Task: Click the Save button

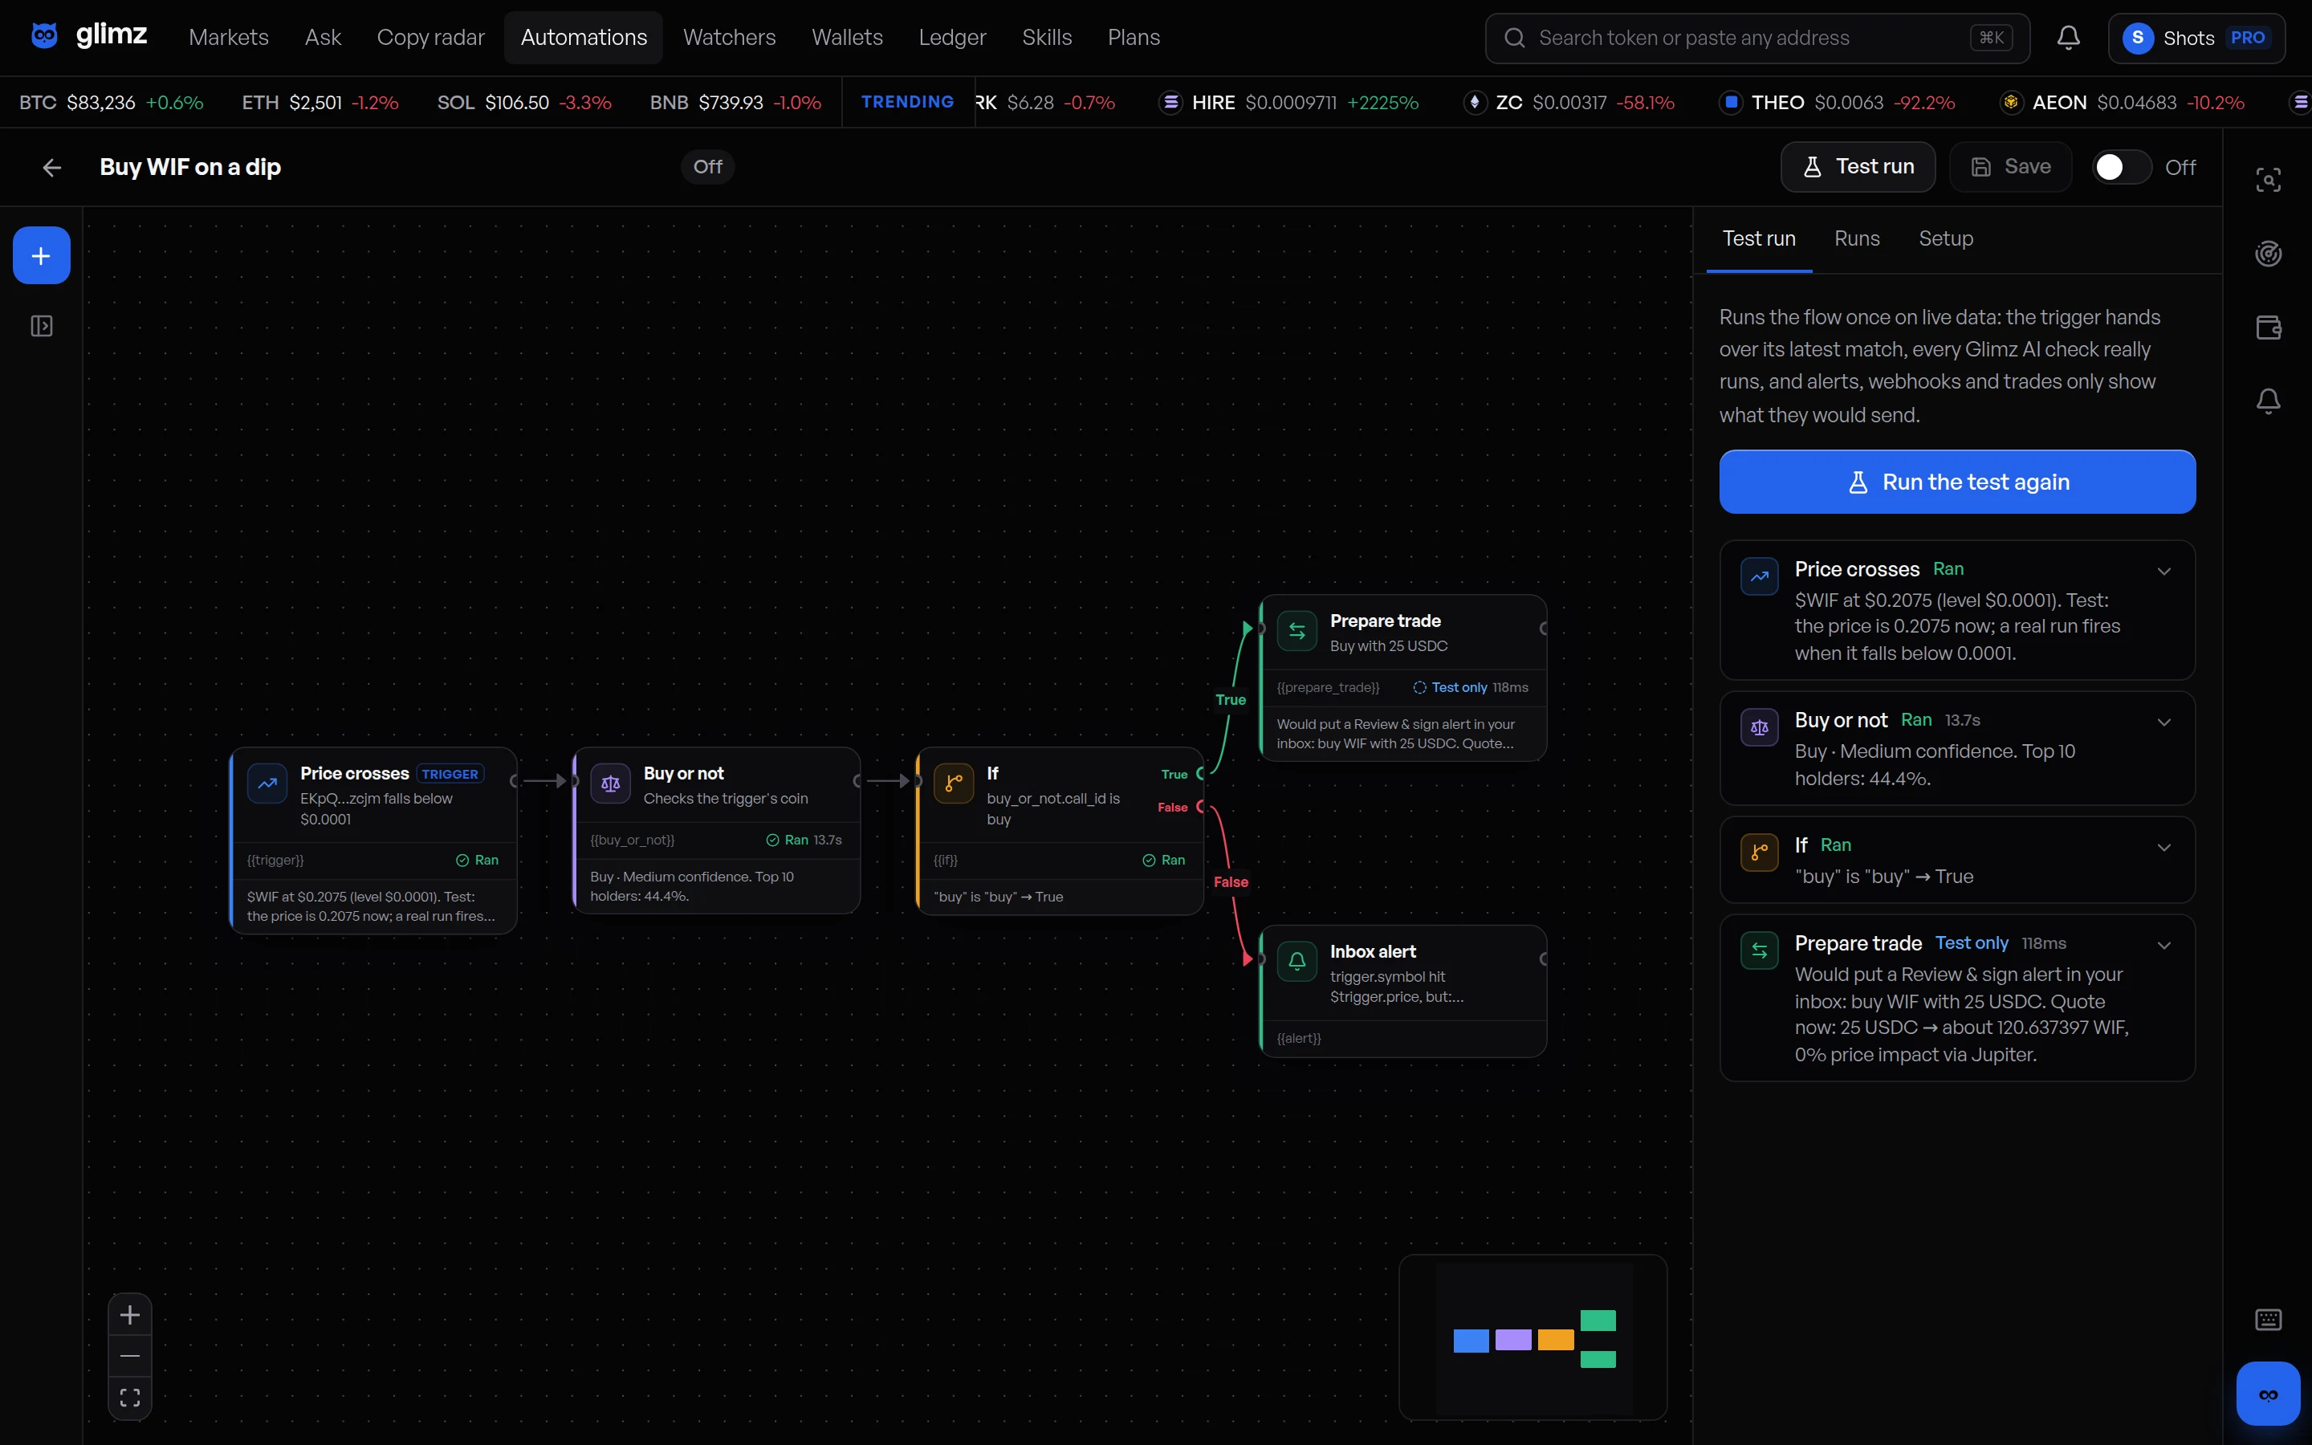Action: pyautogui.click(x=2010, y=167)
